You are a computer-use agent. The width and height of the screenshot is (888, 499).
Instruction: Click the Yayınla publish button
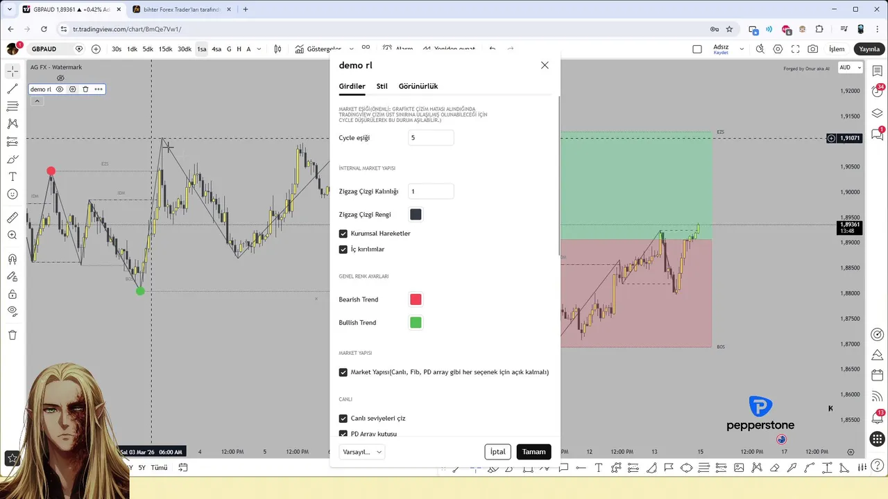click(869, 49)
